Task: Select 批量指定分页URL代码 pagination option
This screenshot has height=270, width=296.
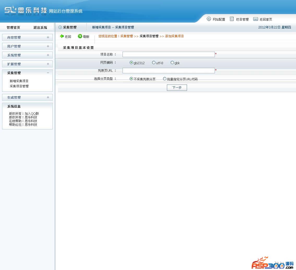Action: click(165, 79)
